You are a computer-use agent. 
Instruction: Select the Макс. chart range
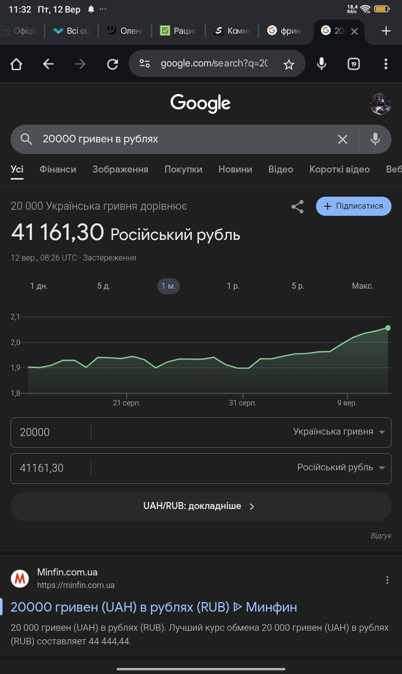(x=362, y=286)
